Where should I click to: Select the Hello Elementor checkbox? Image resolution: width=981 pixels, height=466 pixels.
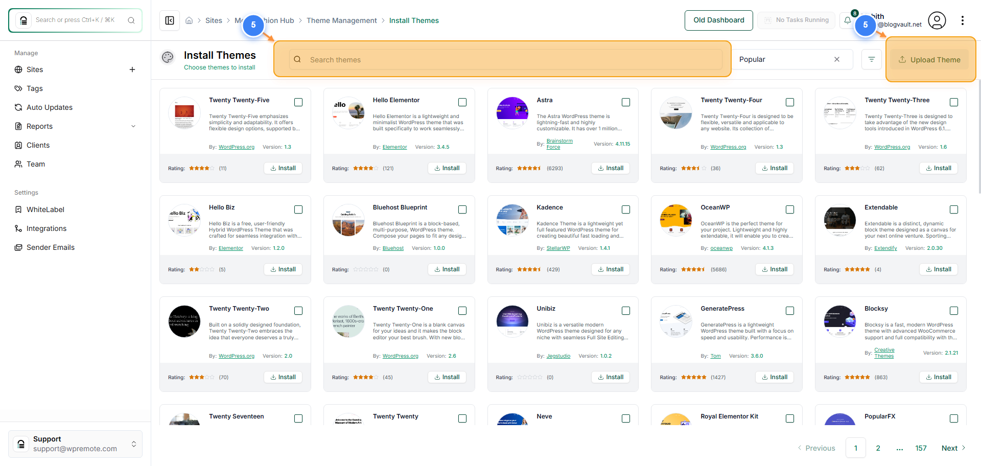pos(462,102)
